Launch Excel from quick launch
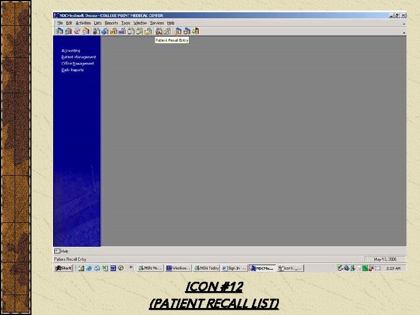 [x=105, y=268]
